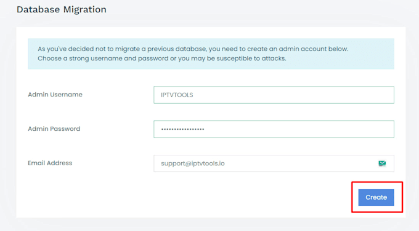Image resolution: width=419 pixels, height=231 pixels.
Task: Click the Database Migration heading
Action: (x=62, y=10)
